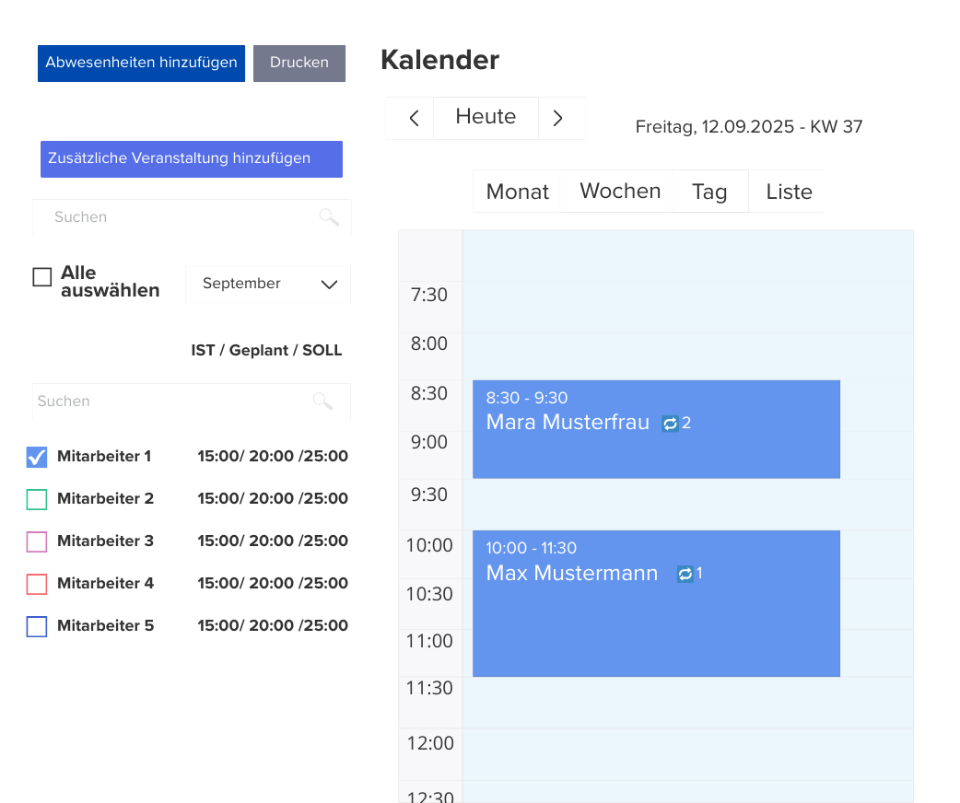Toggle Mitarbeiter 5 checkbox
The image size is (960, 803).
(37, 627)
